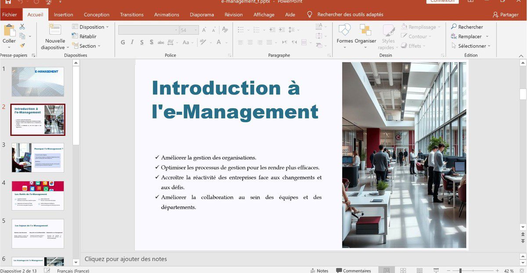Switch to the Diaporama tab
Viewport: 527px width, 273px height.
pyautogui.click(x=202, y=14)
